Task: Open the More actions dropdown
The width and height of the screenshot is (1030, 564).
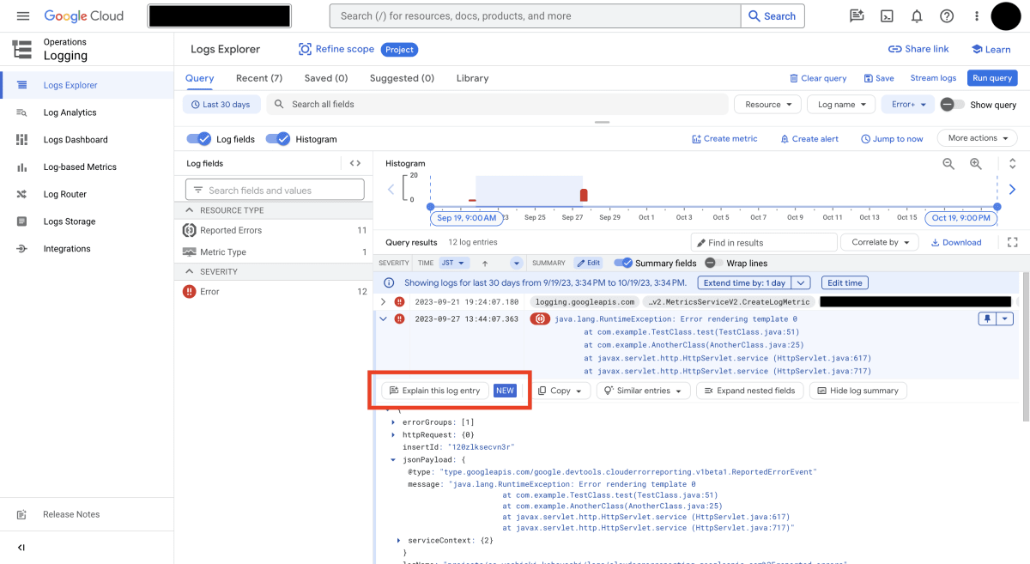Action: click(978, 138)
